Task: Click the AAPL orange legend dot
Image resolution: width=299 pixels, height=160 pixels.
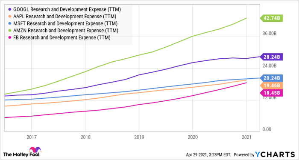Action: (x=10, y=16)
